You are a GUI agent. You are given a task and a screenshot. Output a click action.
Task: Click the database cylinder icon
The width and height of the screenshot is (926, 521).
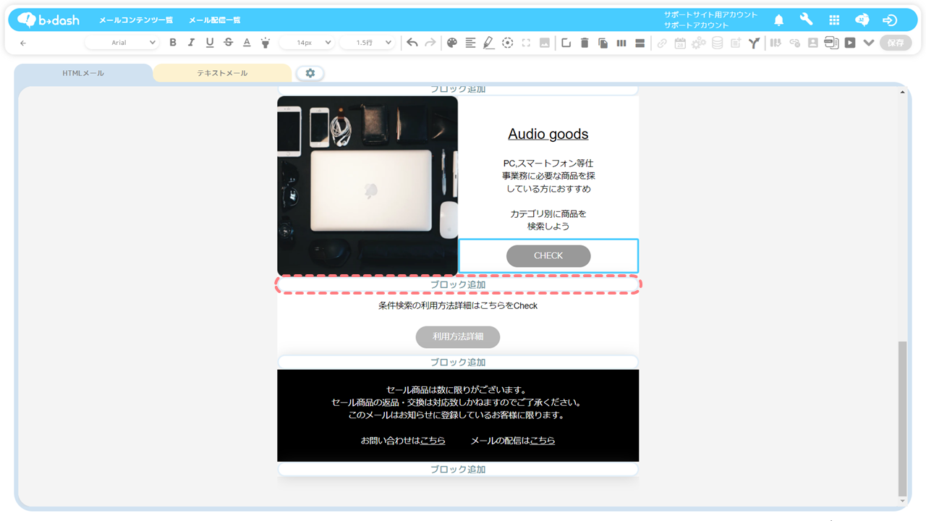tap(717, 43)
